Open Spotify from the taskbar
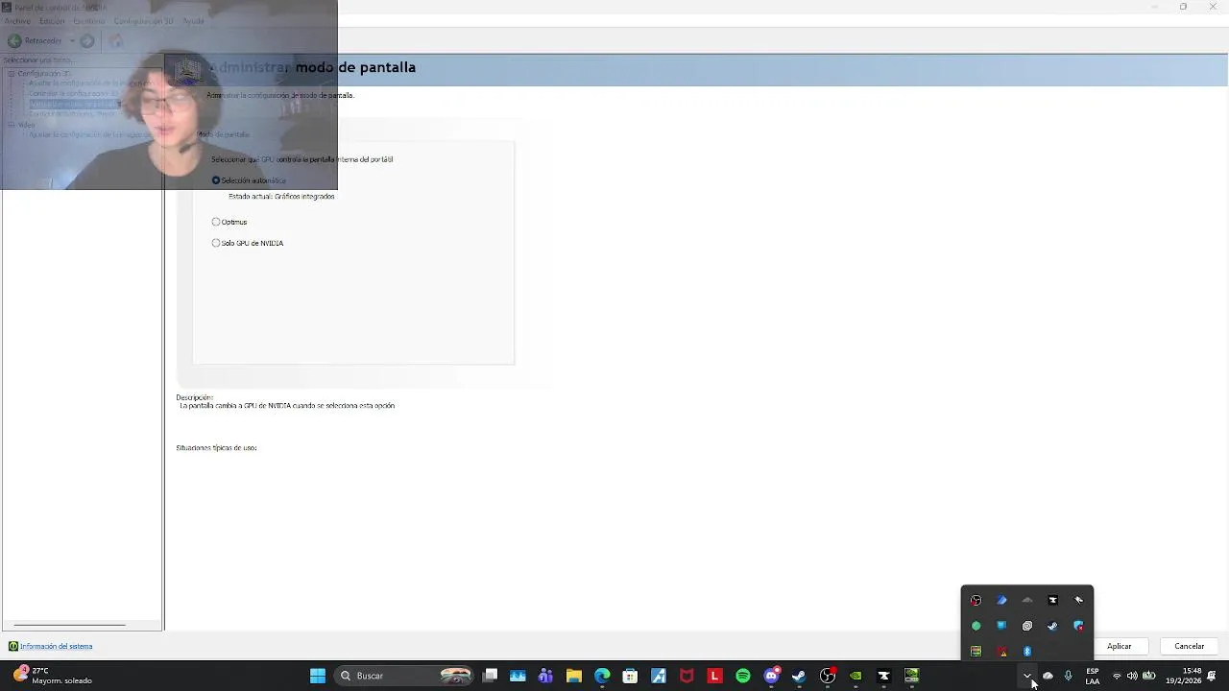The height and width of the screenshot is (691, 1229). 742,676
